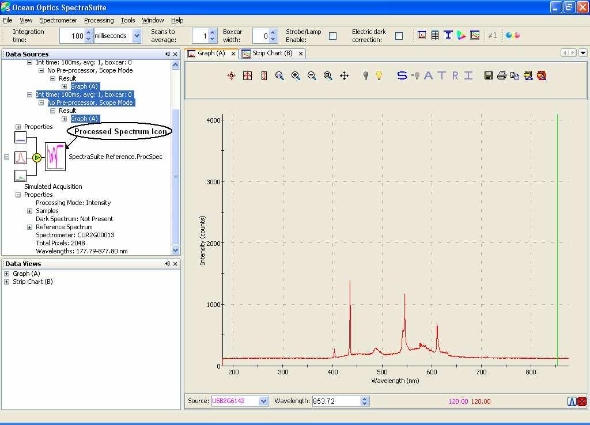Open the spectrum table view icon
The image size is (590, 425).
435,35
